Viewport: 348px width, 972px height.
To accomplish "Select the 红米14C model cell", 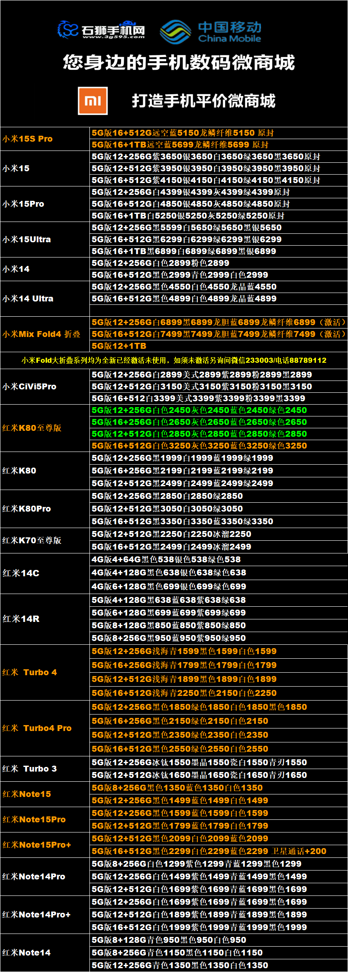I will click(x=21, y=573).
